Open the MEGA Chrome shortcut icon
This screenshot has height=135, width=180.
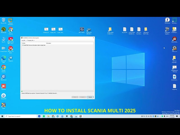(x=11, y=50)
